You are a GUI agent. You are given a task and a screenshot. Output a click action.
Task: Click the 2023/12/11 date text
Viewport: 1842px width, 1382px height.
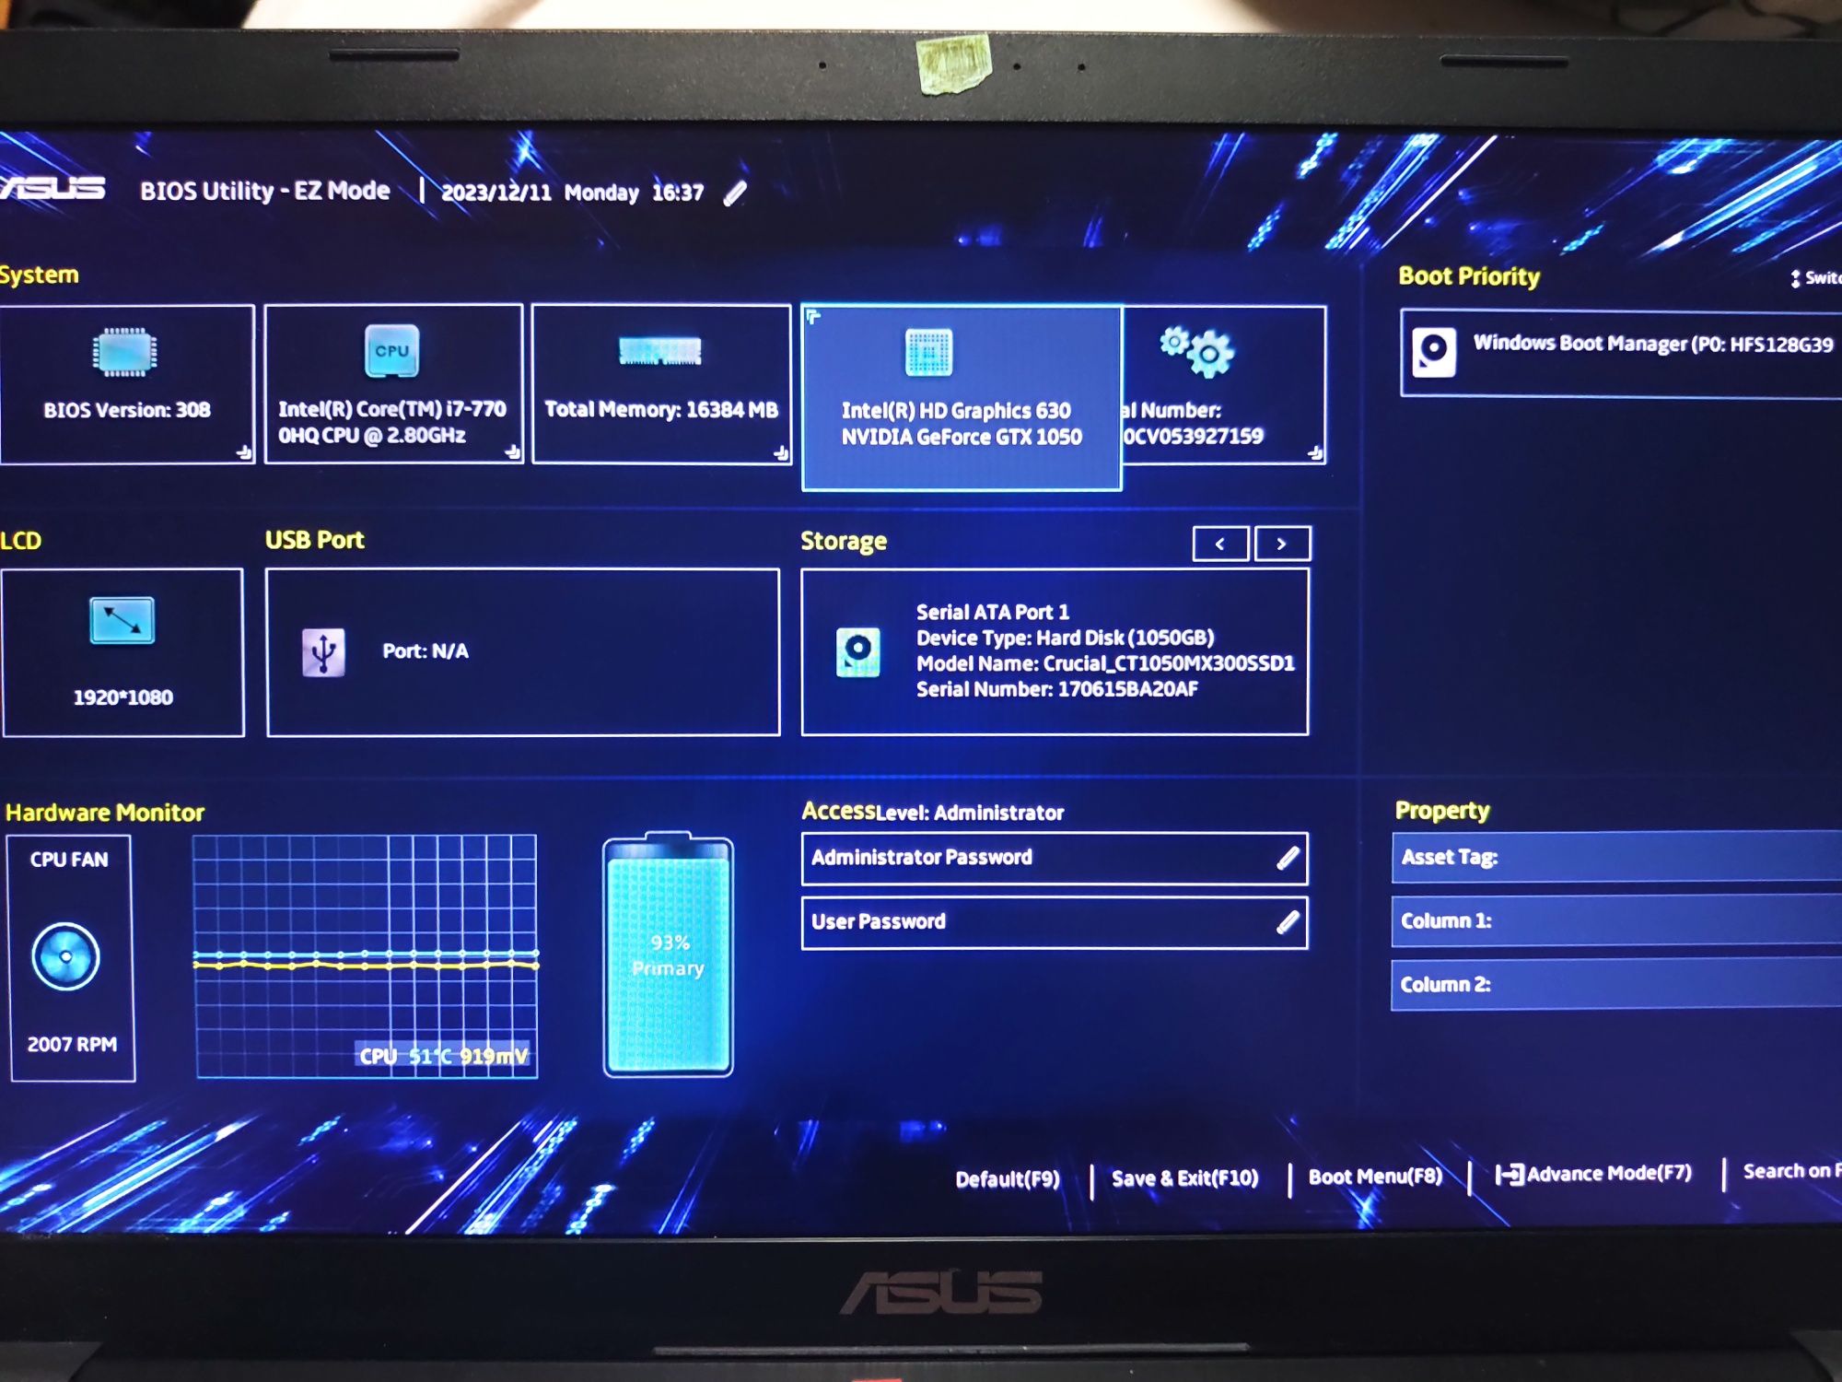click(x=496, y=193)
